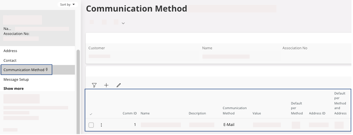Expand Show more in the side navigation
353x135 pixels.
(13, 89)
